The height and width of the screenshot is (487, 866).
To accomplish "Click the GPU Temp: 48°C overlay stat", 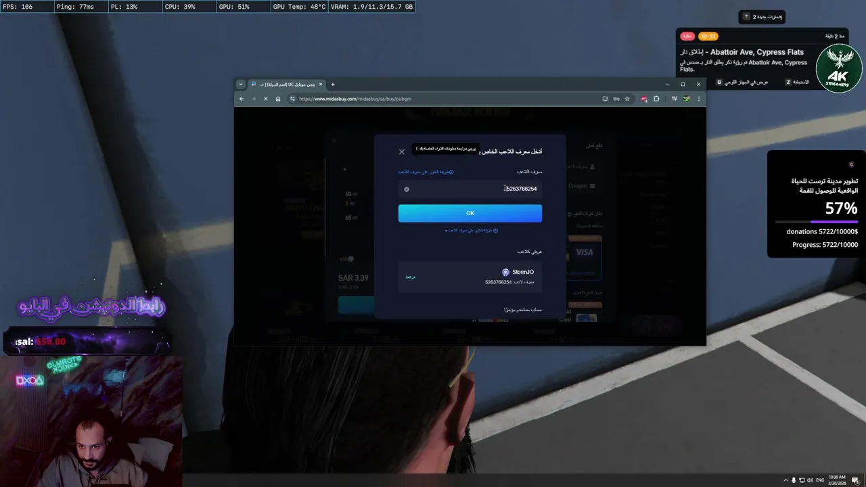I will (298, 7).
